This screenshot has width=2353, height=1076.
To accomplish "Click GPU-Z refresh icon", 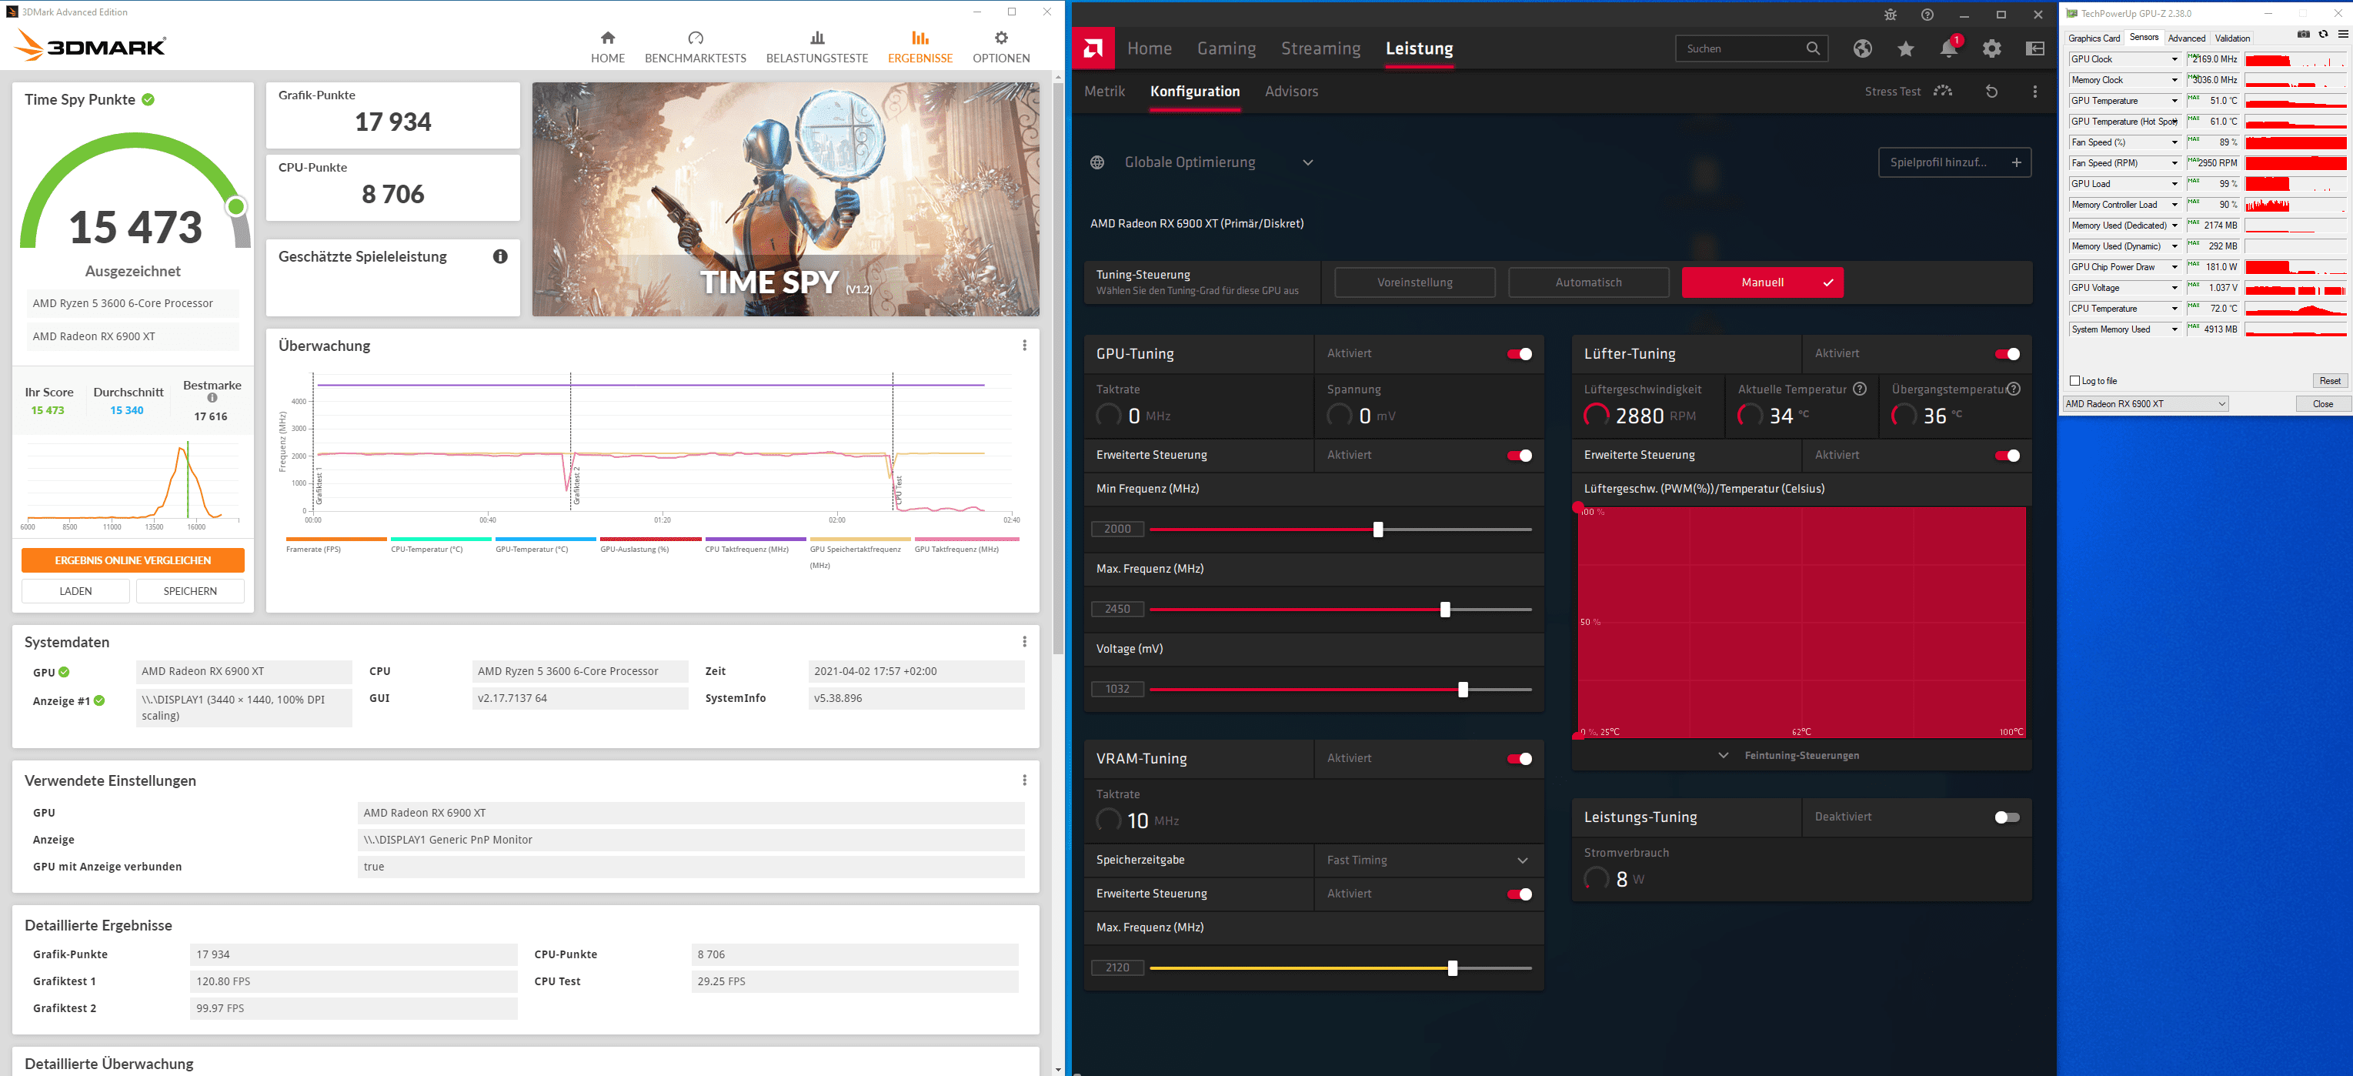I will click(x=2323, y=35).
